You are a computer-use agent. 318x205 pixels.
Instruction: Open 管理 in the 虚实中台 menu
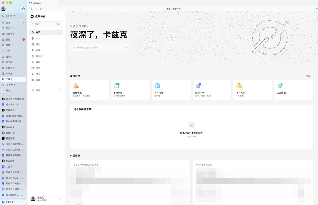[x=46, y=80]
